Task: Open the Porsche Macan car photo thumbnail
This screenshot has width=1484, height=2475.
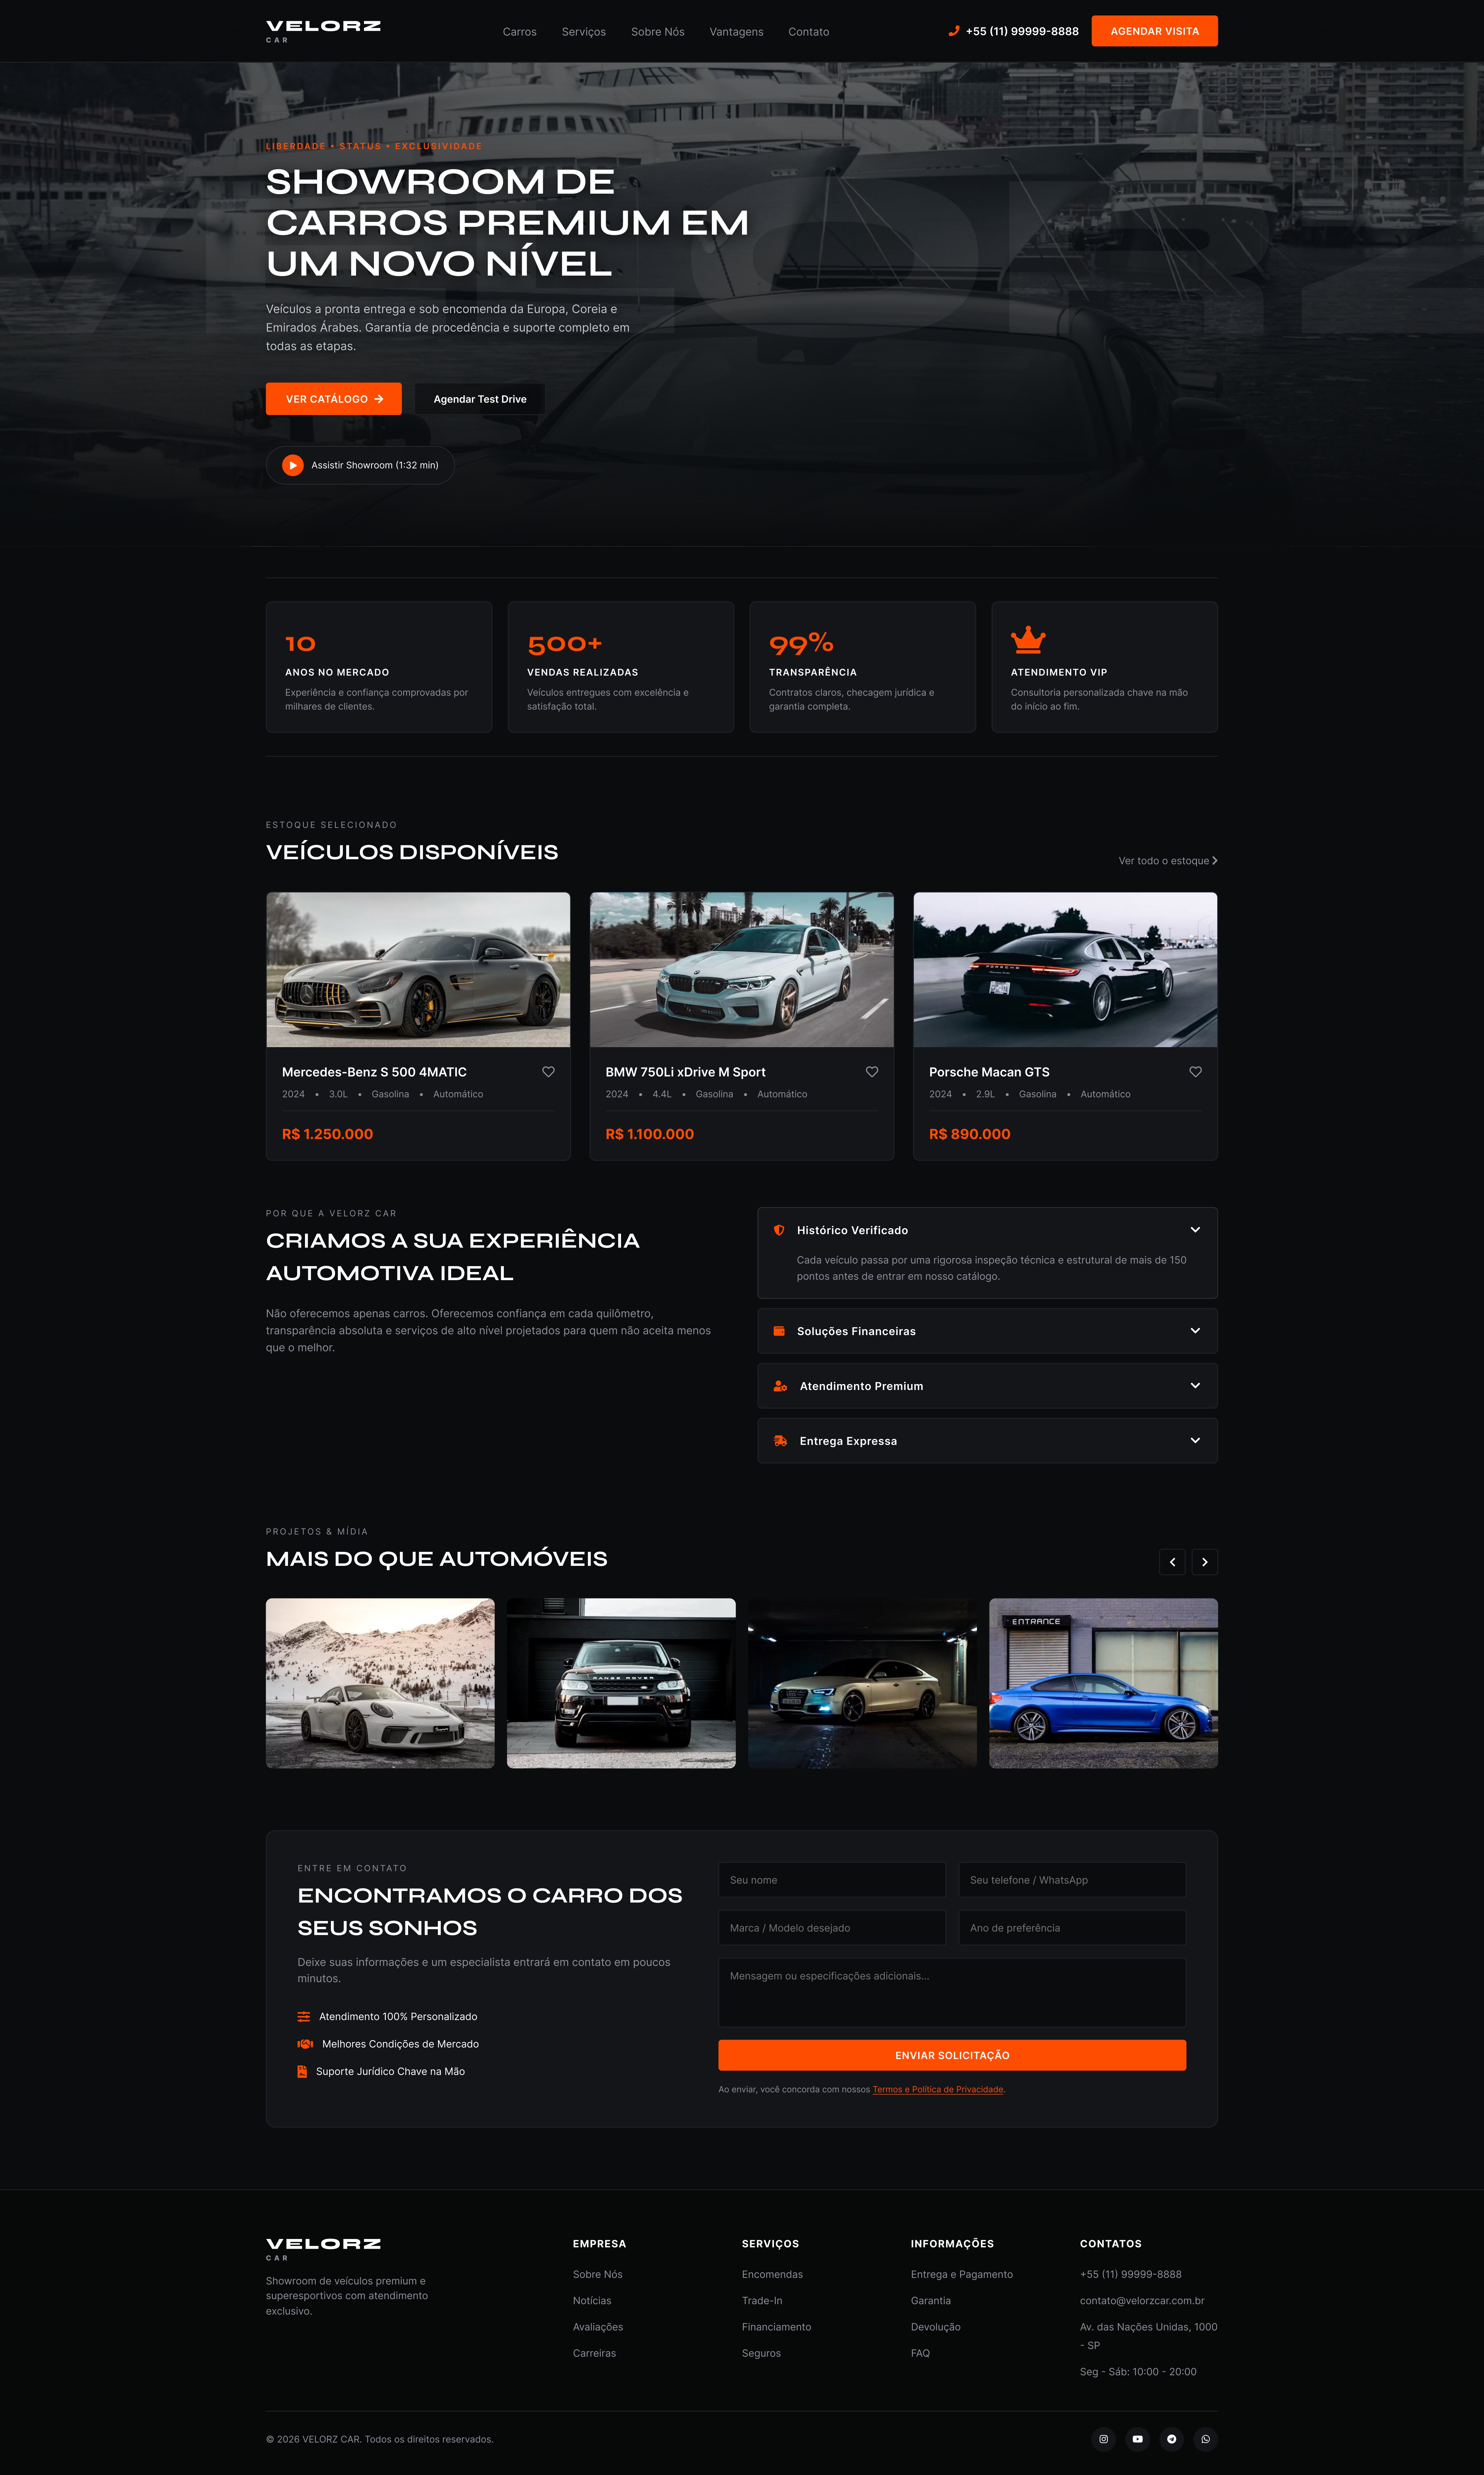Action: coord(1065,970)
